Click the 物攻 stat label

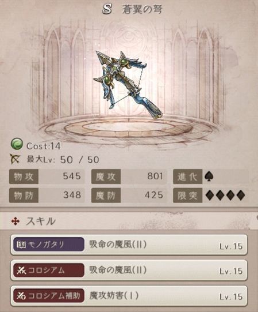click(24, 176)
